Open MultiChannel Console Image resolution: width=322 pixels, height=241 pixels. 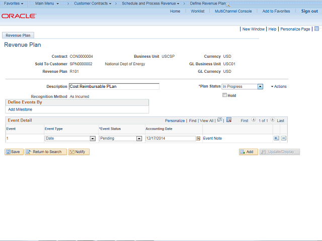pos(233,11)
